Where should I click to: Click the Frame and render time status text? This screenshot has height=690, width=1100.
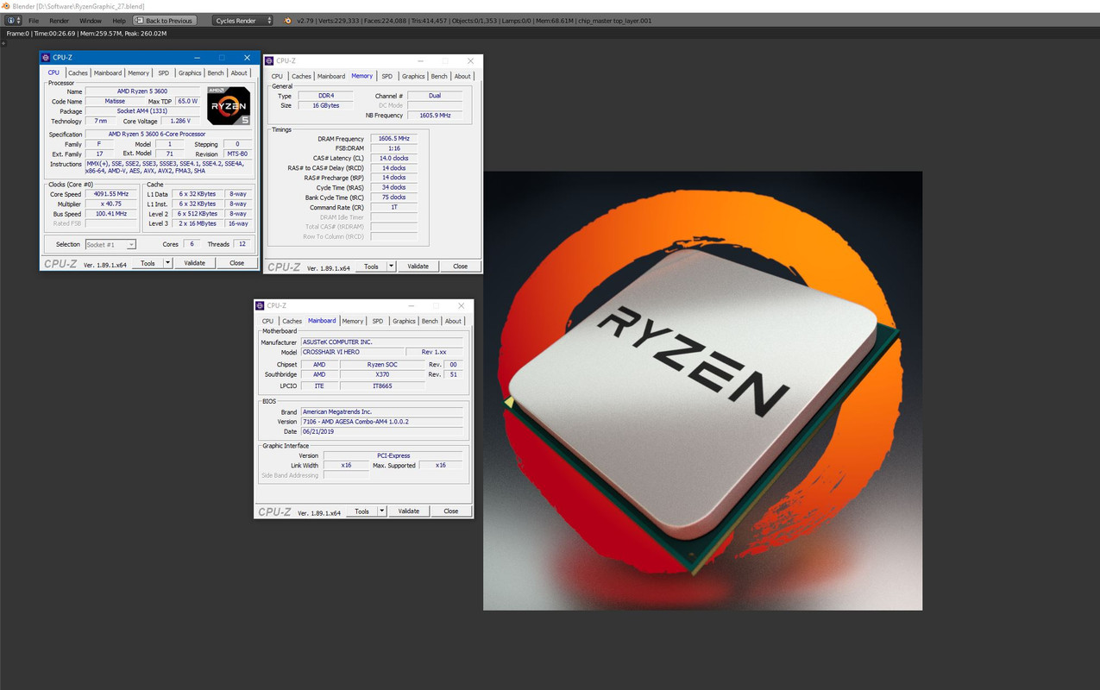pos(87,34)
